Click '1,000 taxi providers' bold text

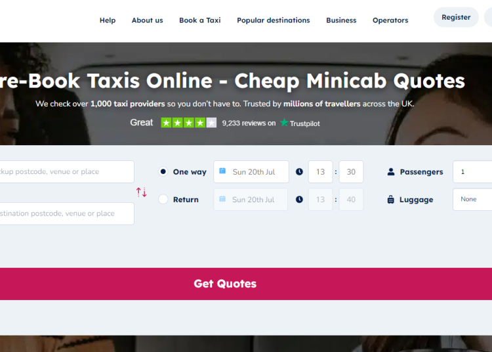tap(128, 104)
